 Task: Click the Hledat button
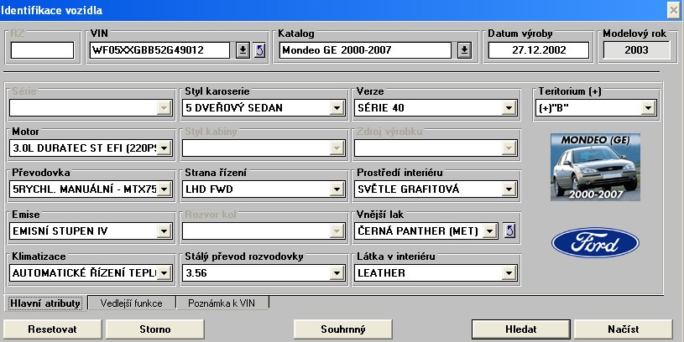[x=521, y=329]
